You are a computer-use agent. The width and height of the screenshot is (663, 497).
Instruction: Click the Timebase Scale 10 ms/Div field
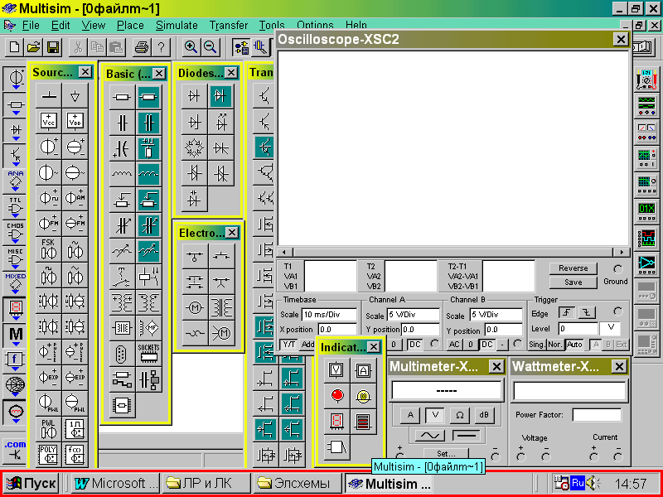click(x=329, y=315)
